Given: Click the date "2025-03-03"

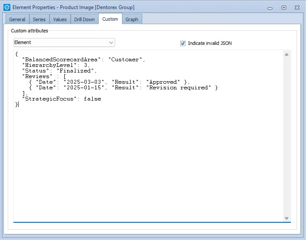Looking at the screenshot, I should (84, 82).
